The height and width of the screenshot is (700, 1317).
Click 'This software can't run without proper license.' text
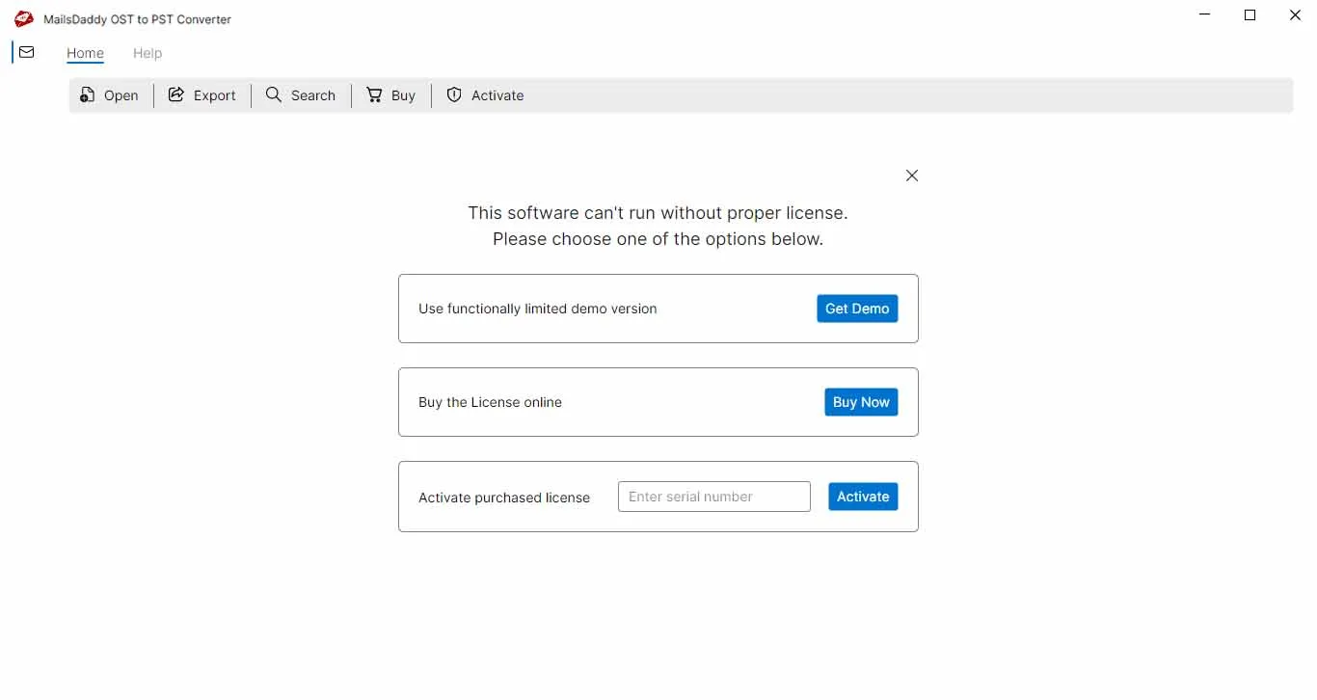coord(658,213)
